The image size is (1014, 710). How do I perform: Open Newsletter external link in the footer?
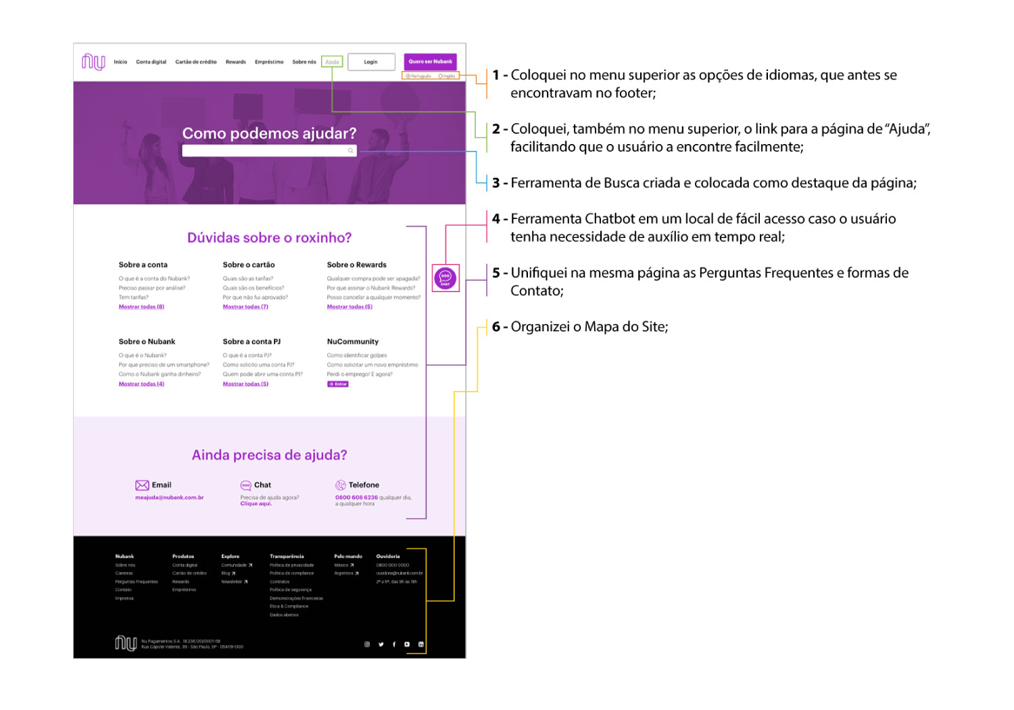pyautogui.click(x=235, y=582)
